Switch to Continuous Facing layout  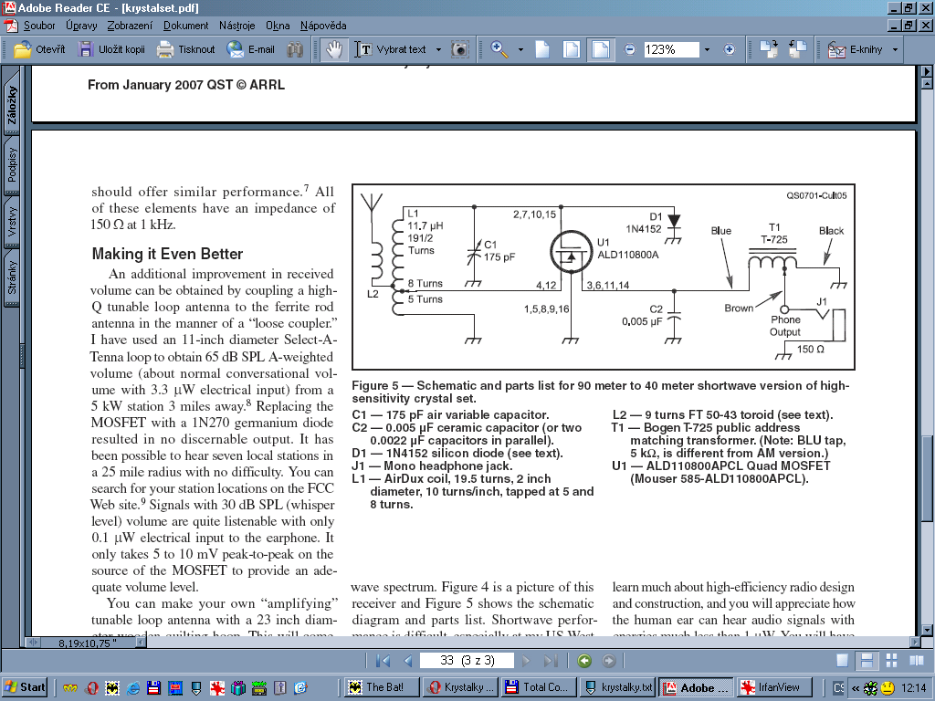tap(891, 661)
